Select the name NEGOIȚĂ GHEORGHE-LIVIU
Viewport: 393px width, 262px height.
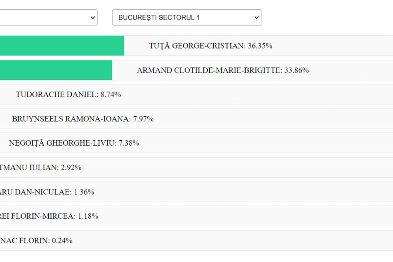(x=62, y=143)
